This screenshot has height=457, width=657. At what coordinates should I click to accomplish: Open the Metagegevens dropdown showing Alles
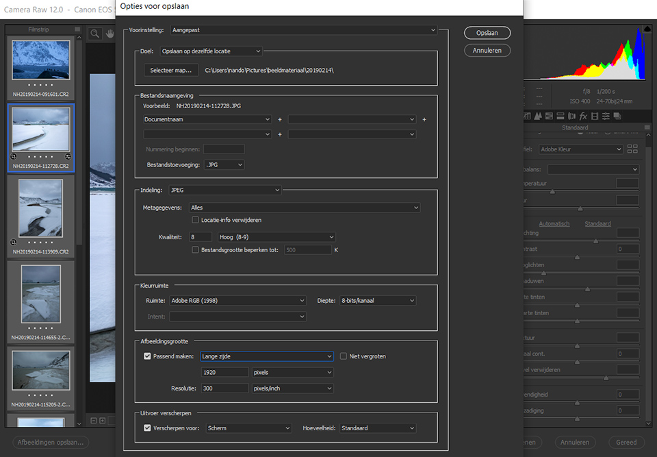click(x=305, y=208)
